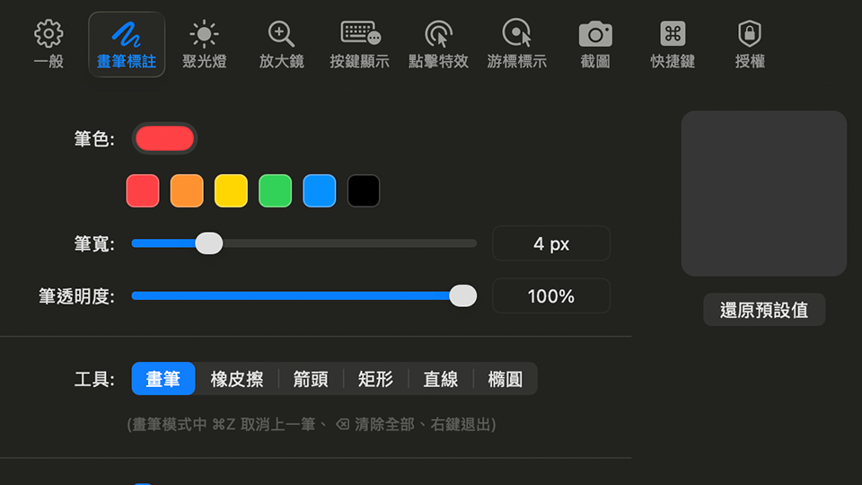Select the 橡皮擦 eraser tool segment
Image resolution: width=862 pixels, height=485 pixels.
point(237,379)
